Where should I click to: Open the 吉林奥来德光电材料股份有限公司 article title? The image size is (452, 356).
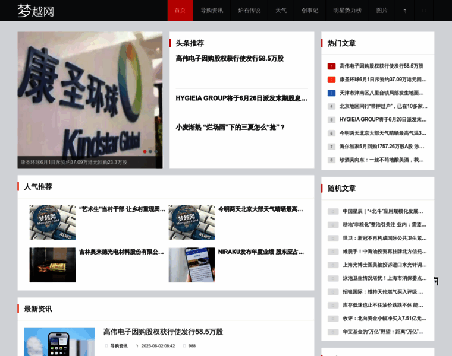coord(121,252)
